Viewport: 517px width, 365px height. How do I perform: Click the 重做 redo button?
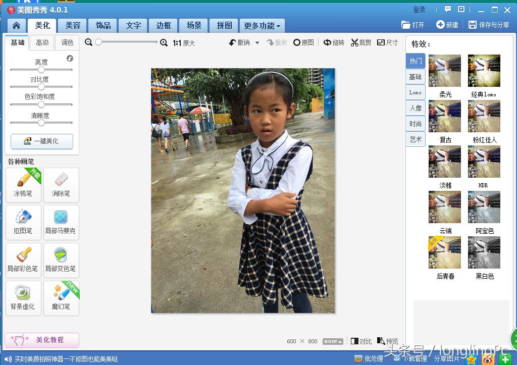click(277, 42)
